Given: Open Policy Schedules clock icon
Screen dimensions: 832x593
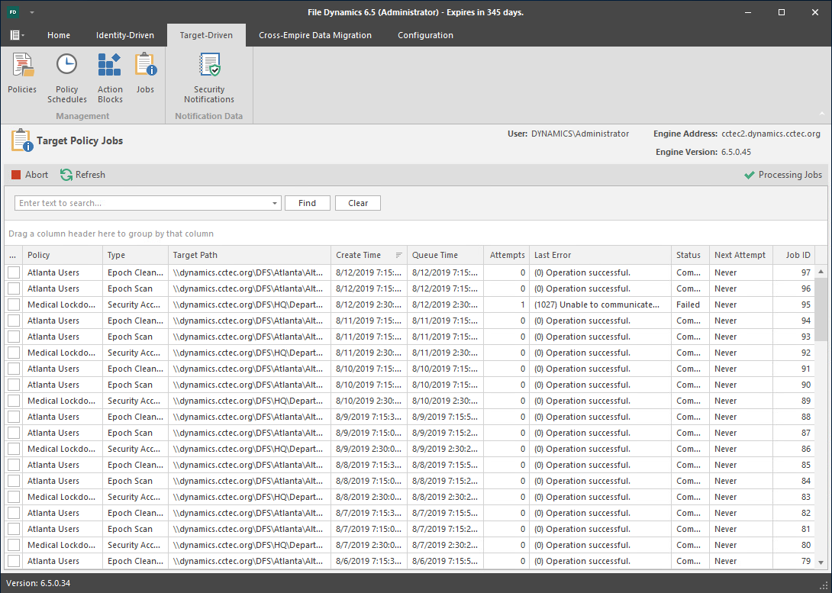Looking at the screenshot, I should tap(67, 66).
